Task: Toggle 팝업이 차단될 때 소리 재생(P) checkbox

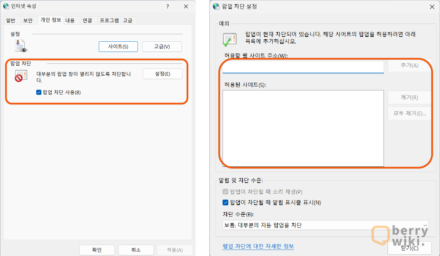Action: 225,192
